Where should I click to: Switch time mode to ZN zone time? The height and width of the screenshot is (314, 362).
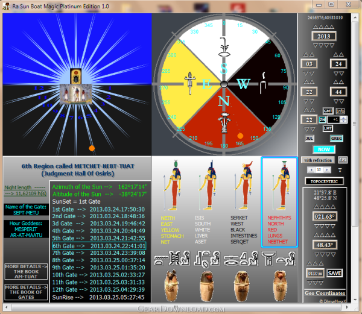pyautogui.click(x=322, y=119)
